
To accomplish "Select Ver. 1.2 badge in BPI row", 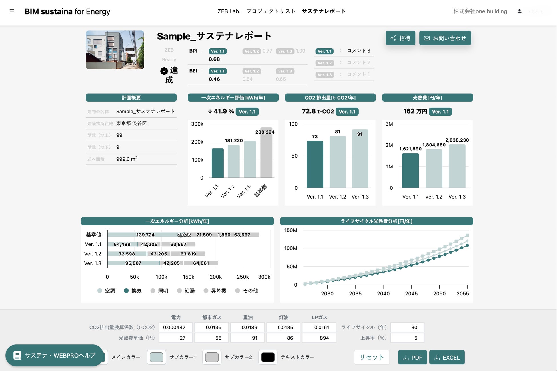I will pos(252,51).
